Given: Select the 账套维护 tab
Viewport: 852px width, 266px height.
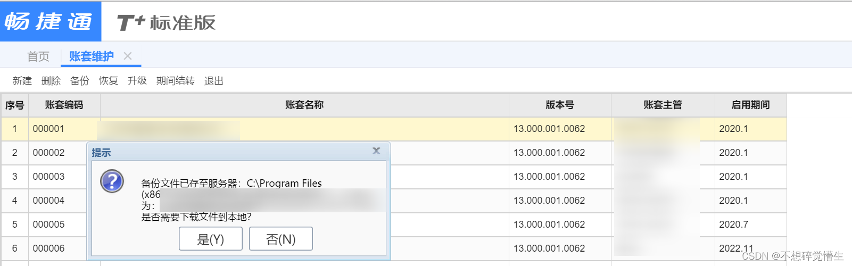Looking at the screenshot, I should pyautogui.click(x=92, y=56).
